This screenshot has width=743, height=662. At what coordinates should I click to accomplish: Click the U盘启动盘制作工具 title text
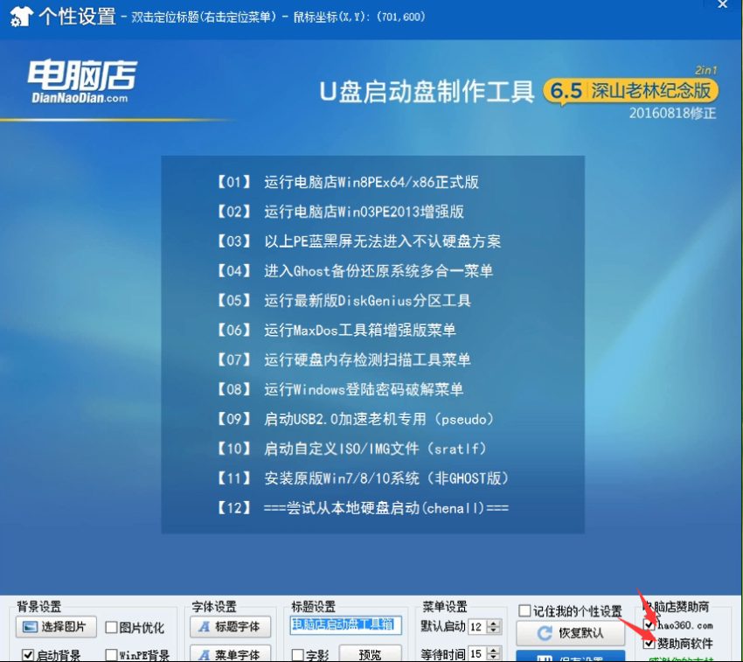pos(427,92)
